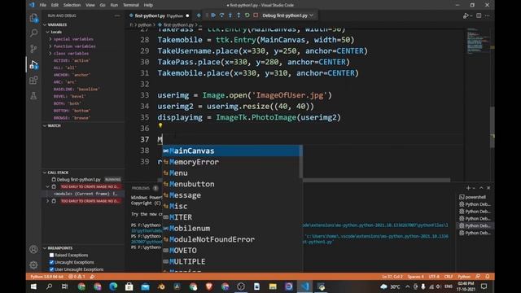Close the terminal panel with X icon

(488, 188)
